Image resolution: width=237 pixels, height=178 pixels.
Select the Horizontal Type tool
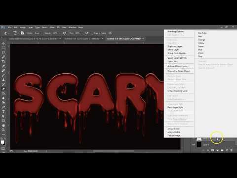(3, 112)
